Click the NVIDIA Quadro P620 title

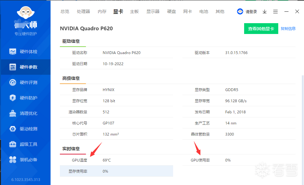point(86,28)
